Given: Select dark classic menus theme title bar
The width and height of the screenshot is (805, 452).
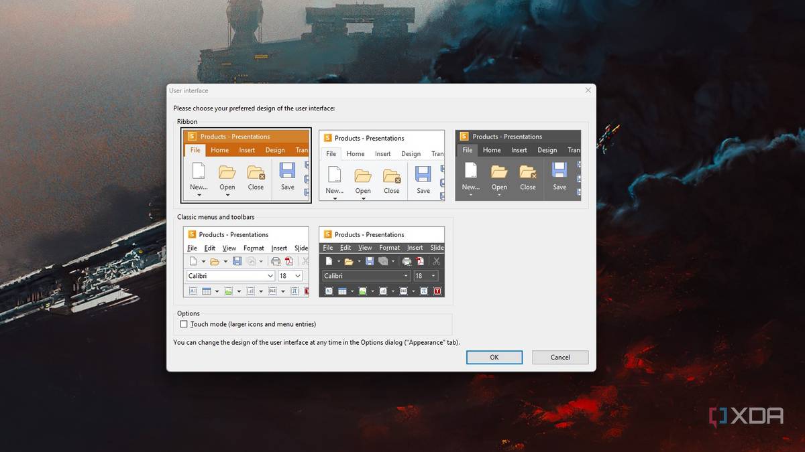Looking at the screenshot, I should (382, 234).
